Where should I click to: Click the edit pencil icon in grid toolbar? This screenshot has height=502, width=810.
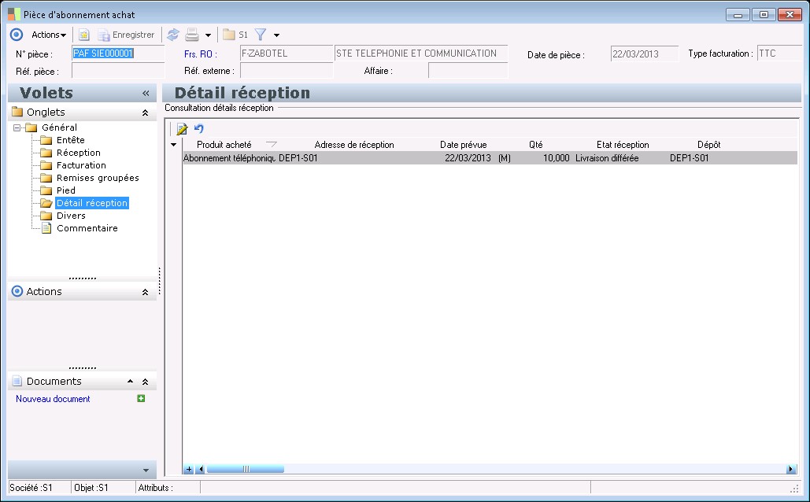click(x=181, y=128)
